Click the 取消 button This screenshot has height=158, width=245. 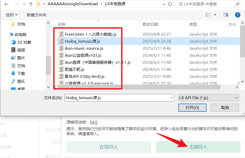(x=225, y=108)
